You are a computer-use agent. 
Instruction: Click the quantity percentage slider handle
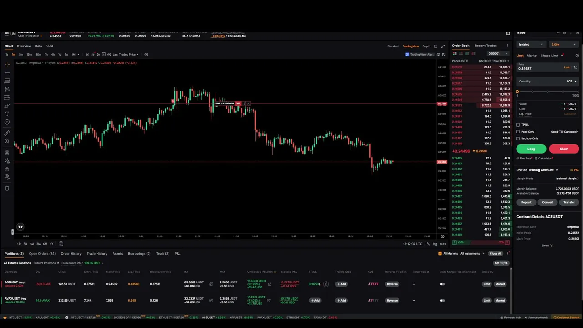(517, 92)
